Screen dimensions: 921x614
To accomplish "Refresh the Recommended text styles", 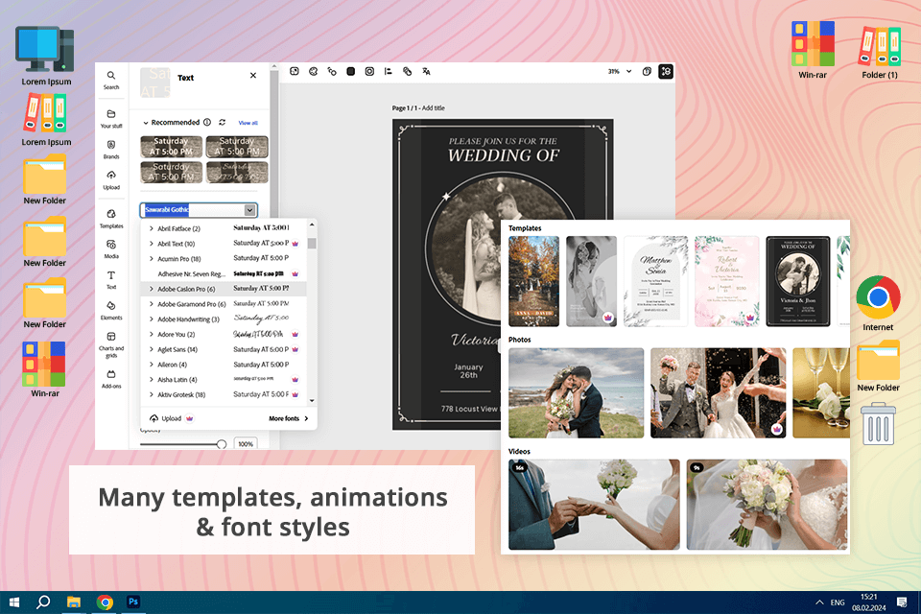I will pyautogui.click(x=222, y=122).
